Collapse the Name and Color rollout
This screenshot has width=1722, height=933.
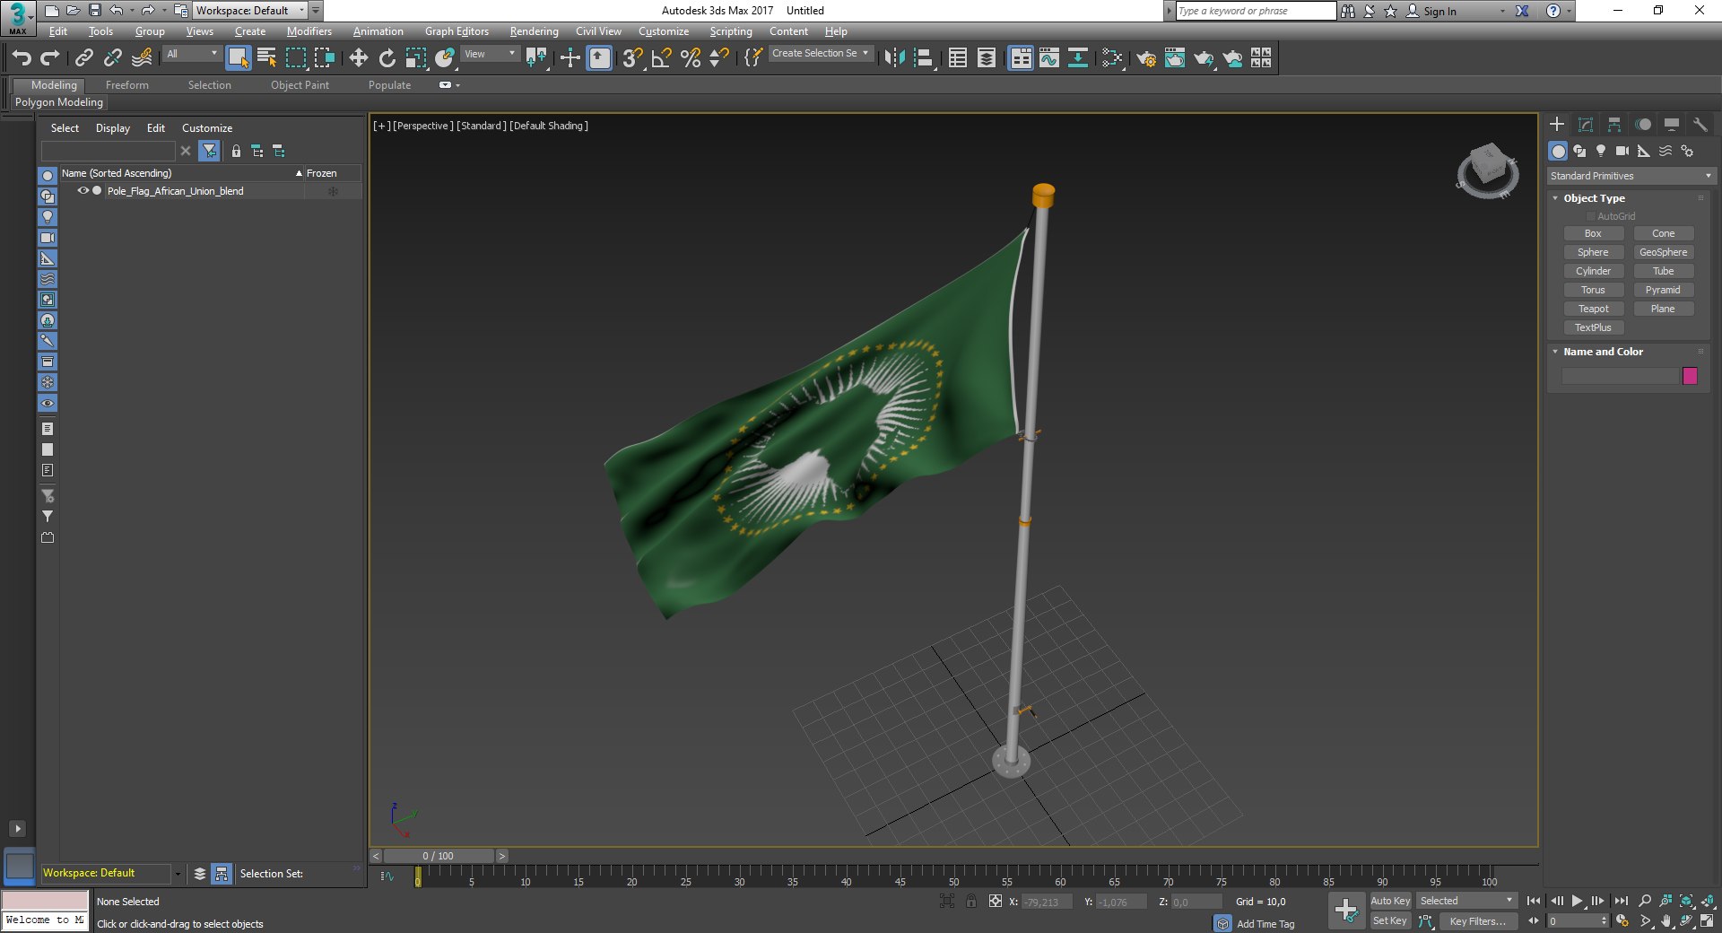point(1603,352)
